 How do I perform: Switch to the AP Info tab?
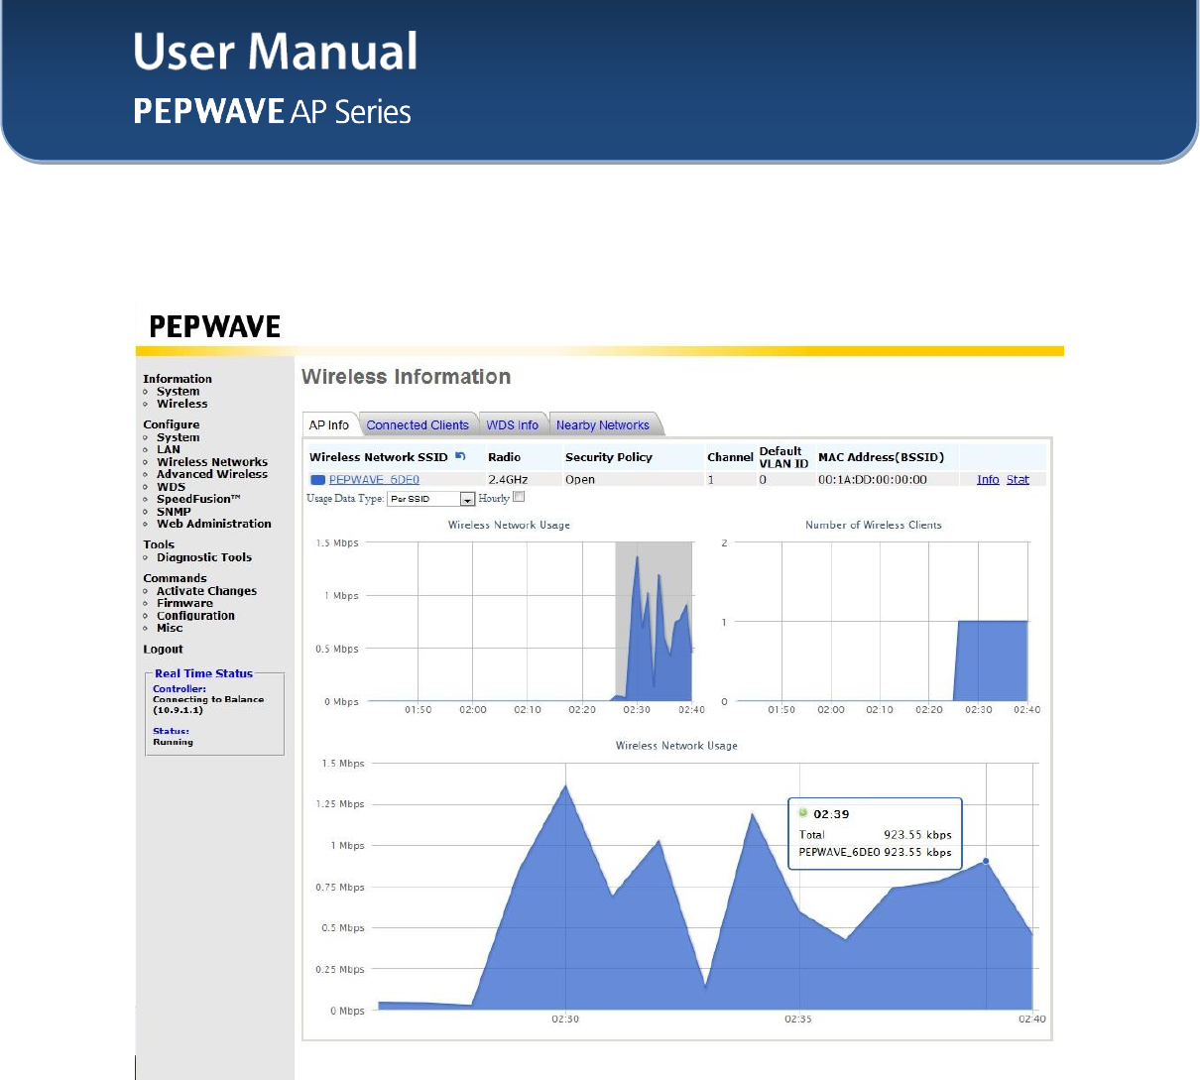(x=328, y=424)
